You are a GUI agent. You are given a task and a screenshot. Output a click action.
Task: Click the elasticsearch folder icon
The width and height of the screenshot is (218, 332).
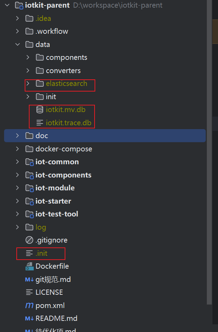pos(40,84)
